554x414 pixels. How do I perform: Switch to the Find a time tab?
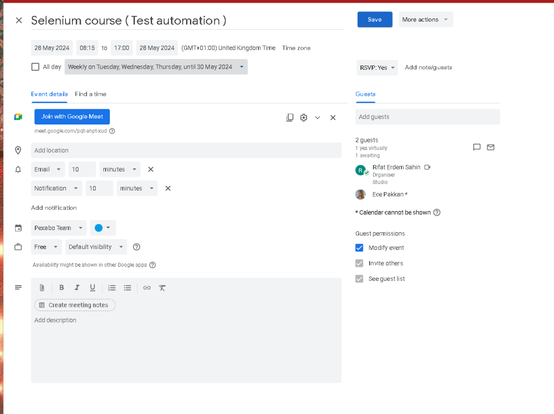point(90,94)
